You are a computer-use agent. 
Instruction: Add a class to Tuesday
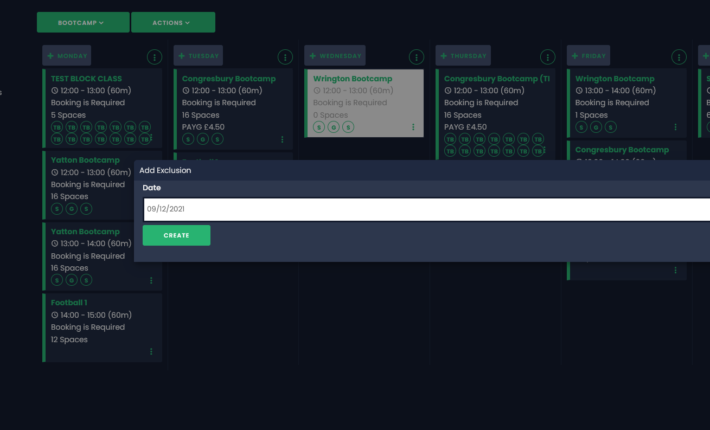(x=198, y=56)
